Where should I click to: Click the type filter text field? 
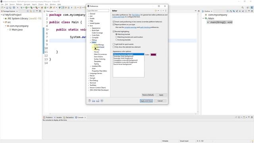[x=98, y=11]
